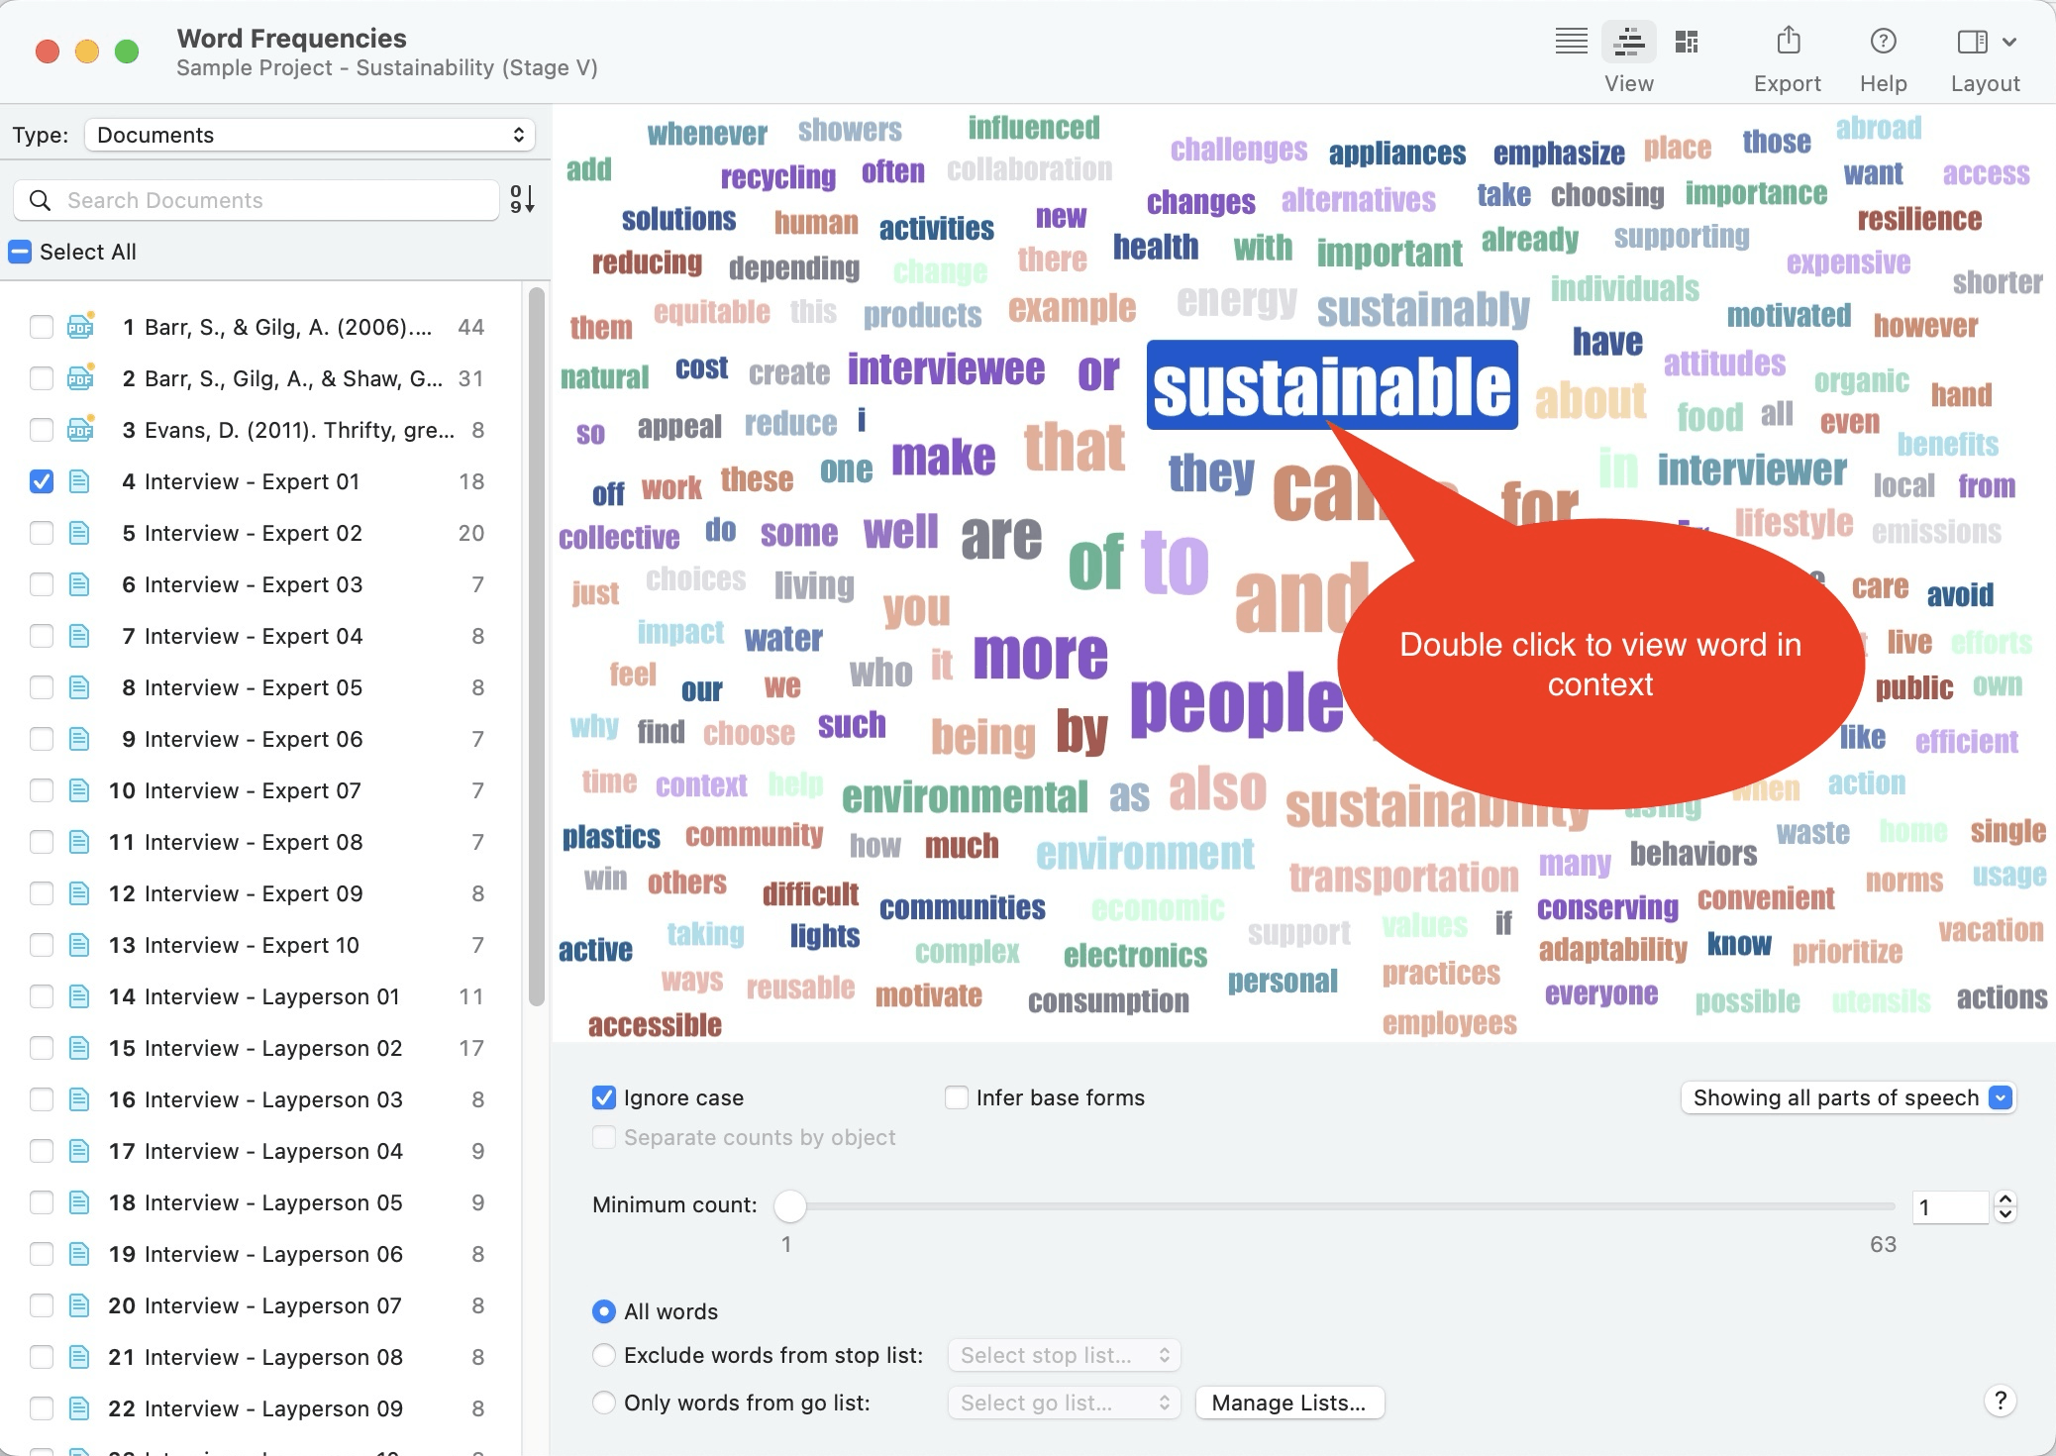Disable the Ignore case checkbox

[x=604, y=1097]
